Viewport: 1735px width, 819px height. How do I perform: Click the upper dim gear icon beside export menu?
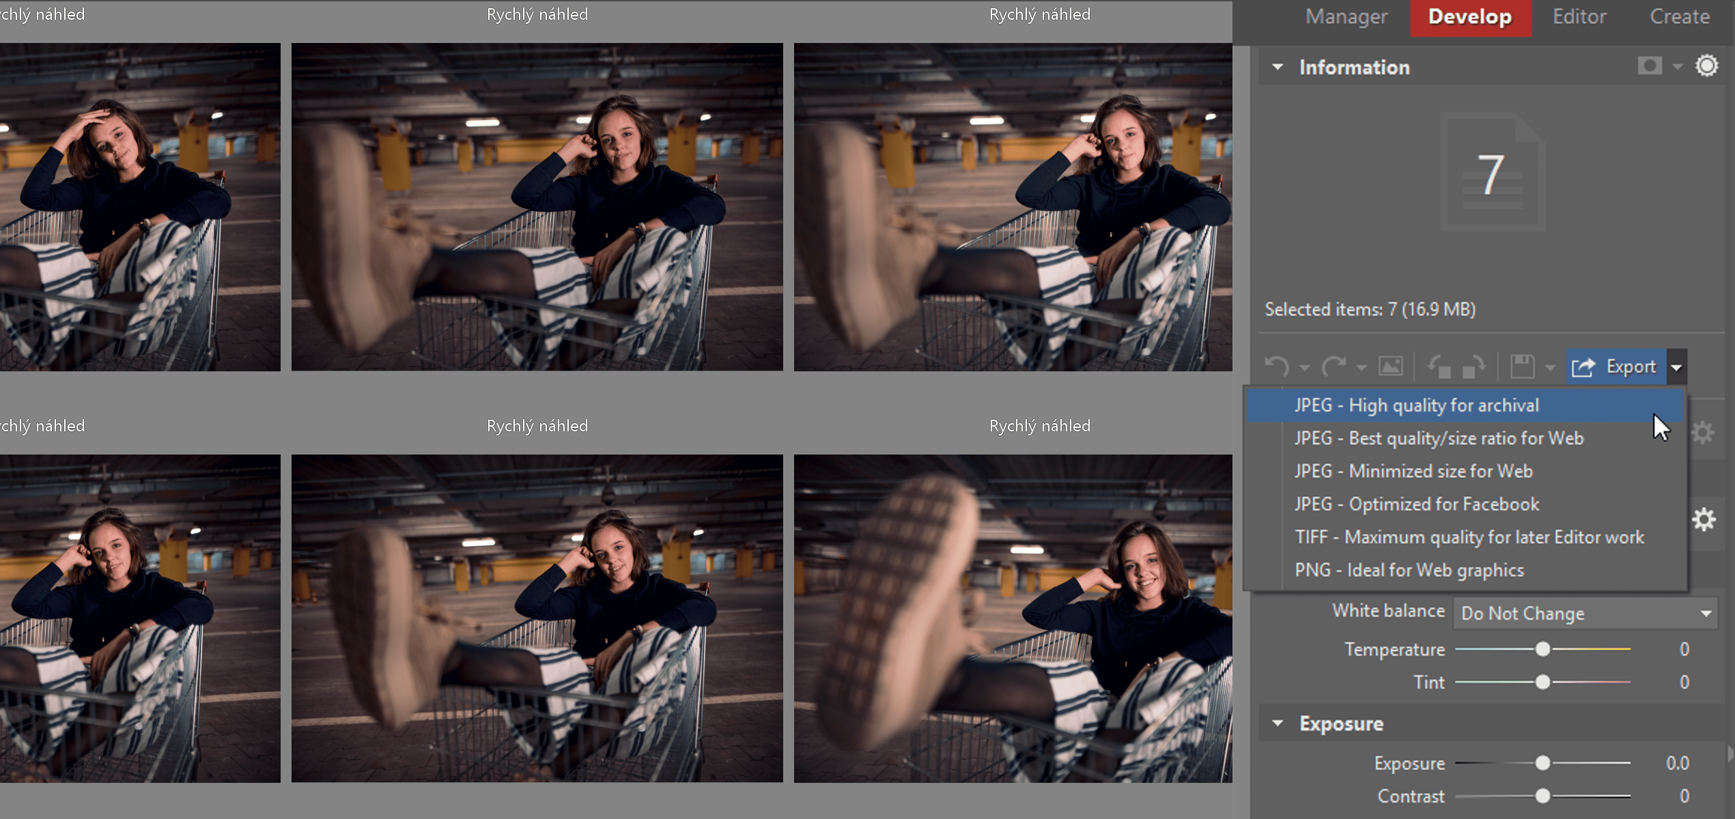coord(1703,433)
